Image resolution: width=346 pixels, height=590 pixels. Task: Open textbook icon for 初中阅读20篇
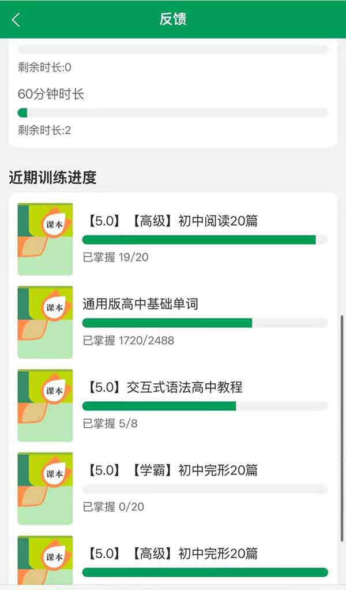[45, 238]
